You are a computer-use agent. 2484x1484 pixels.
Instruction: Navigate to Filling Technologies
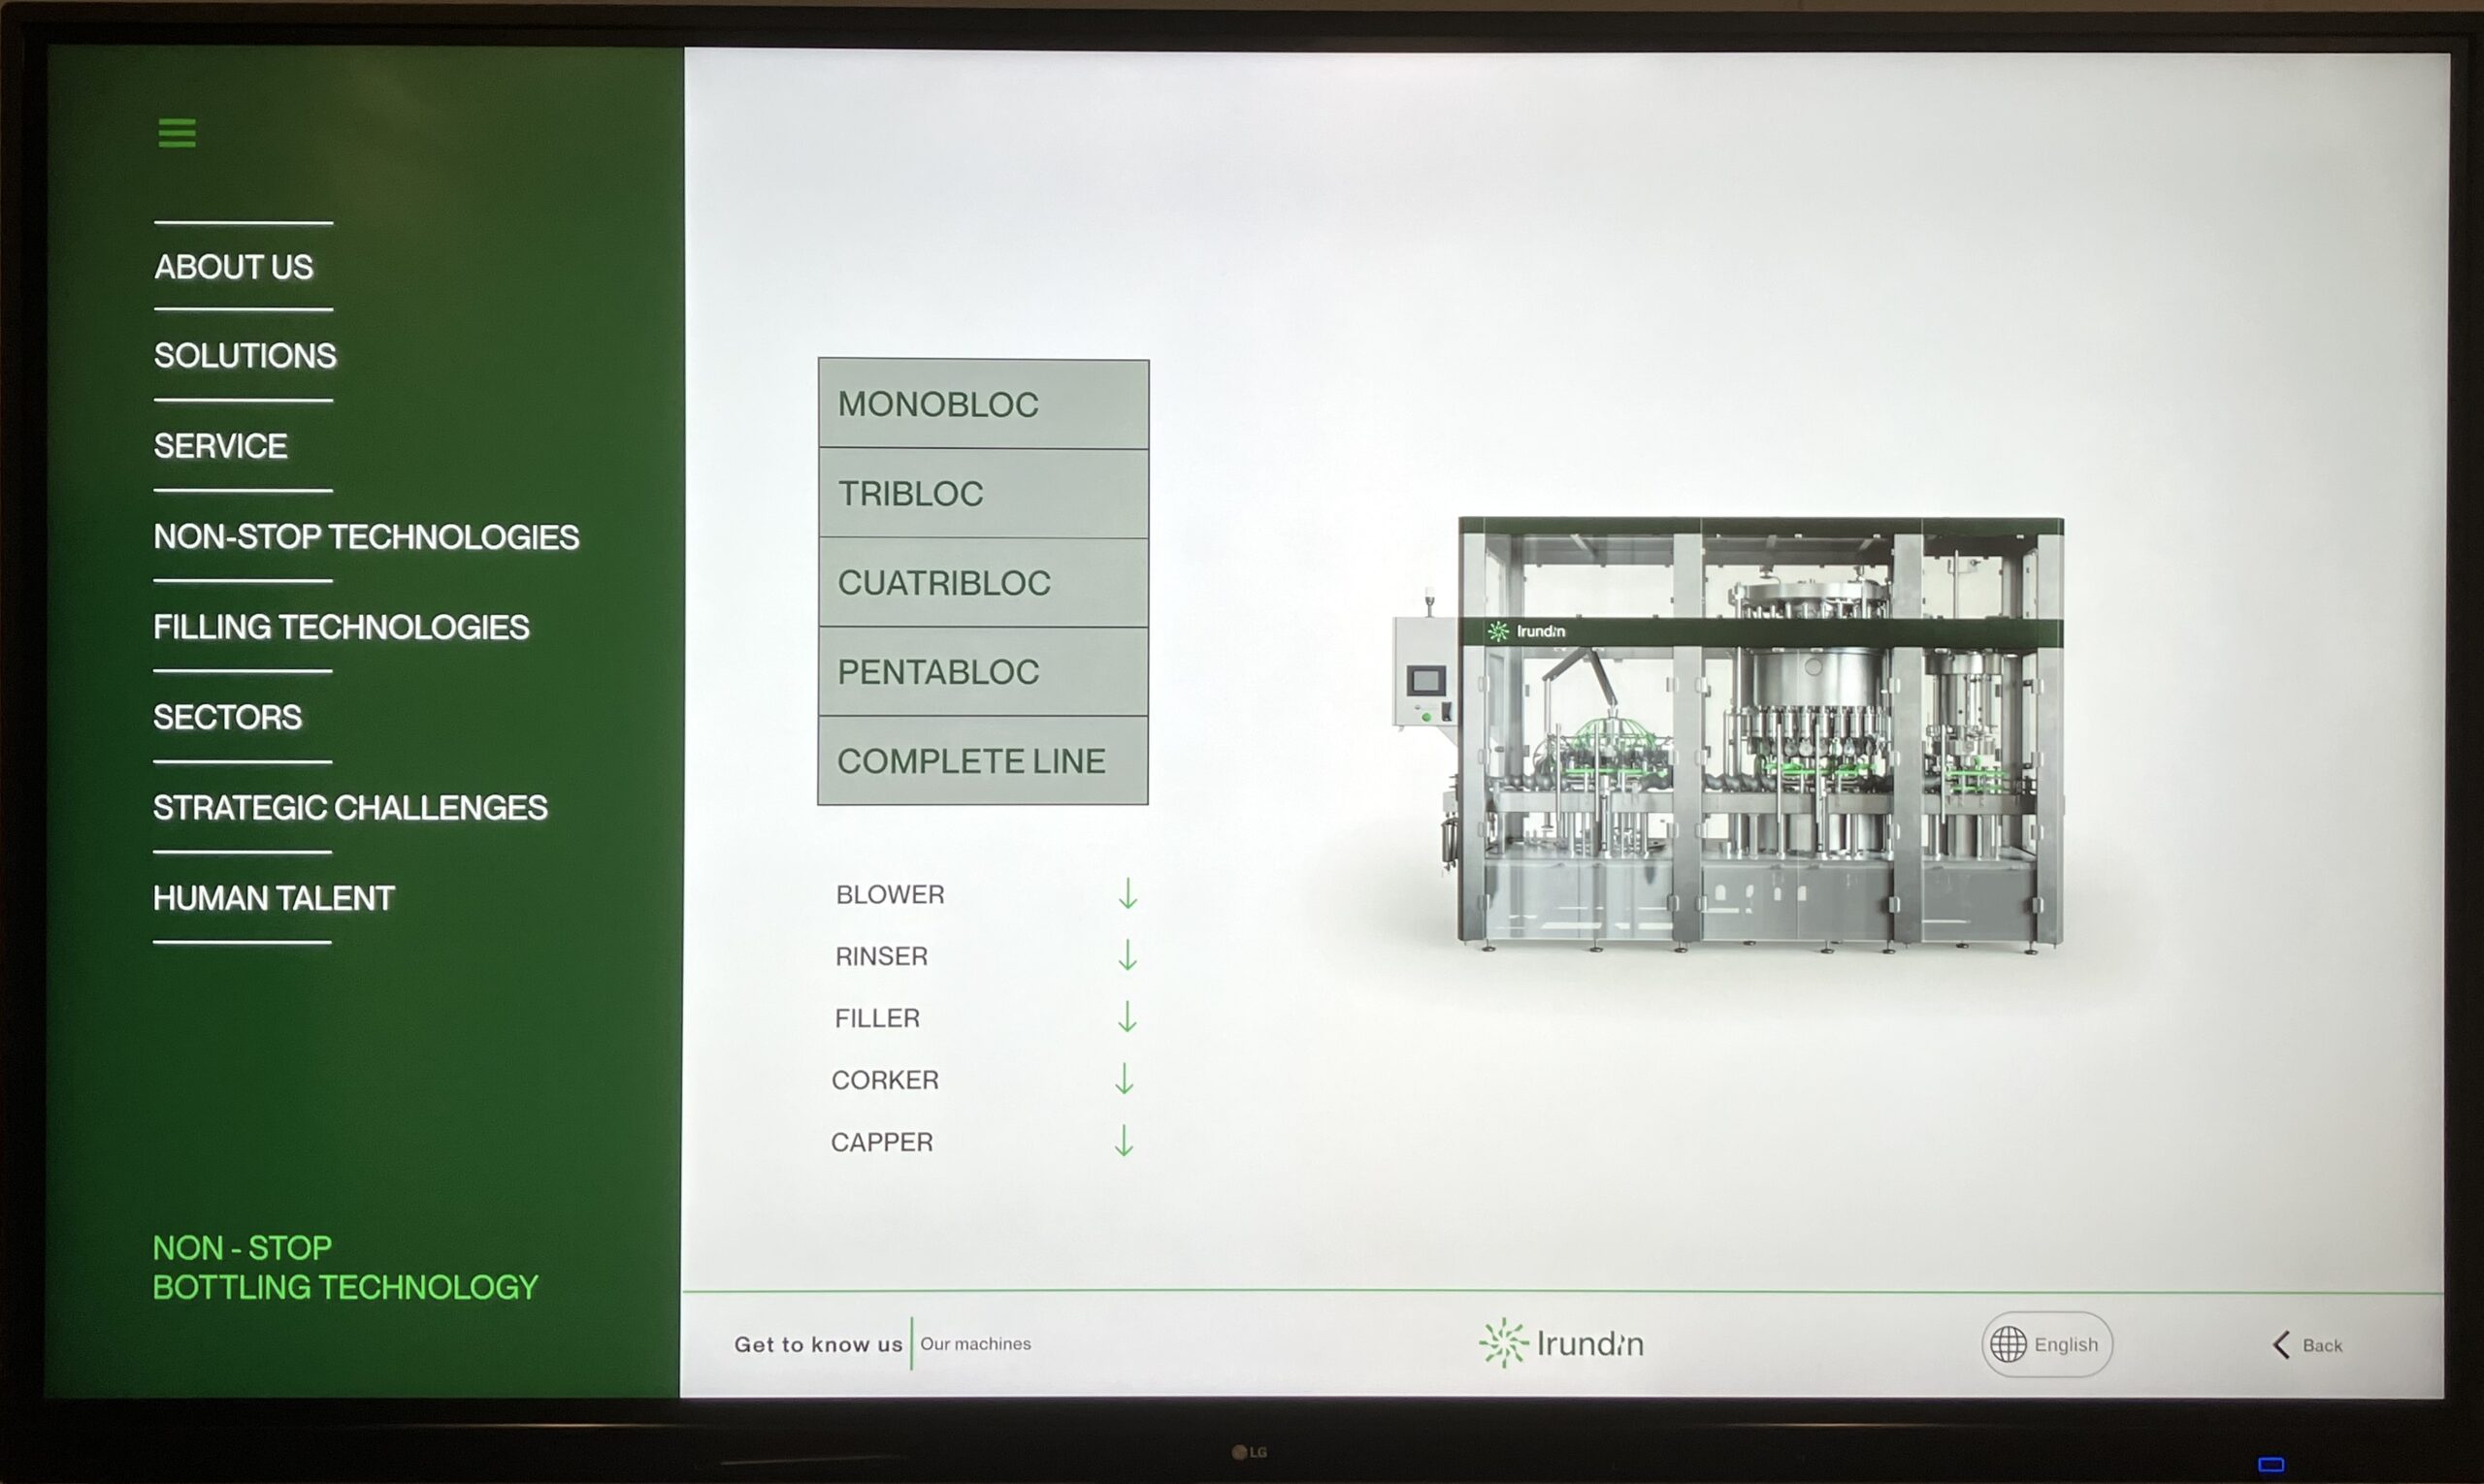[x=342, y=627]
